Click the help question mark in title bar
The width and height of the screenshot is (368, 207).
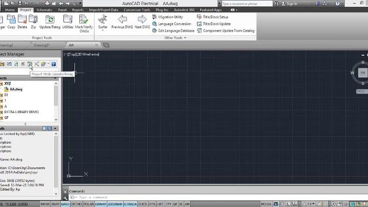point(338,3)
